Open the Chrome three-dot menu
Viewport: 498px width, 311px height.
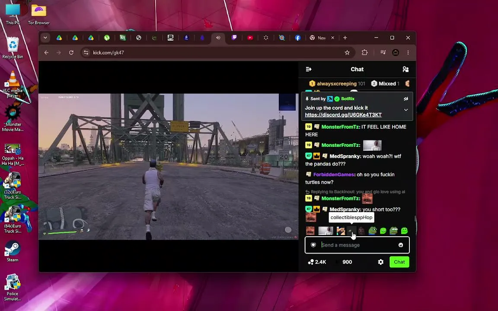(408, 52)
